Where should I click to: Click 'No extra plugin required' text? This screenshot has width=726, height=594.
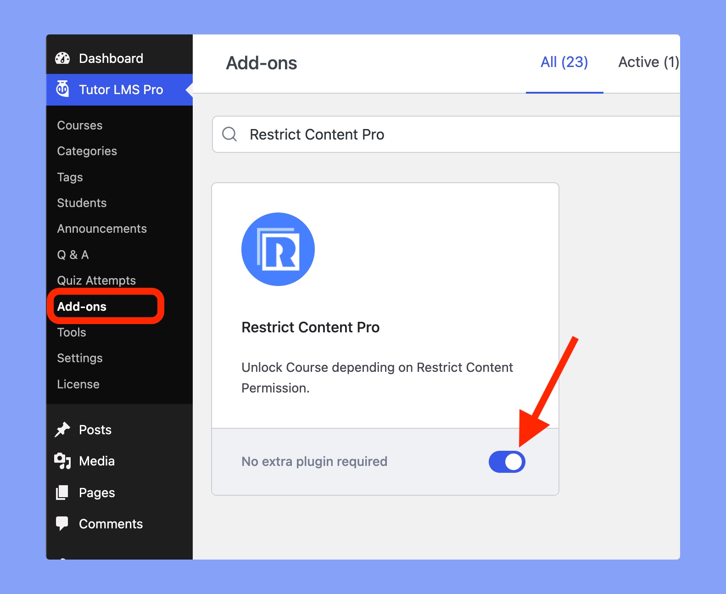point(314,461)
